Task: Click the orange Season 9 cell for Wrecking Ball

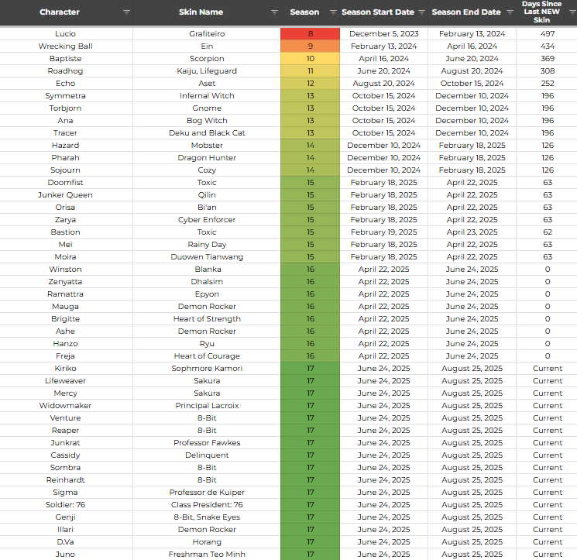Action: [310, 46]
